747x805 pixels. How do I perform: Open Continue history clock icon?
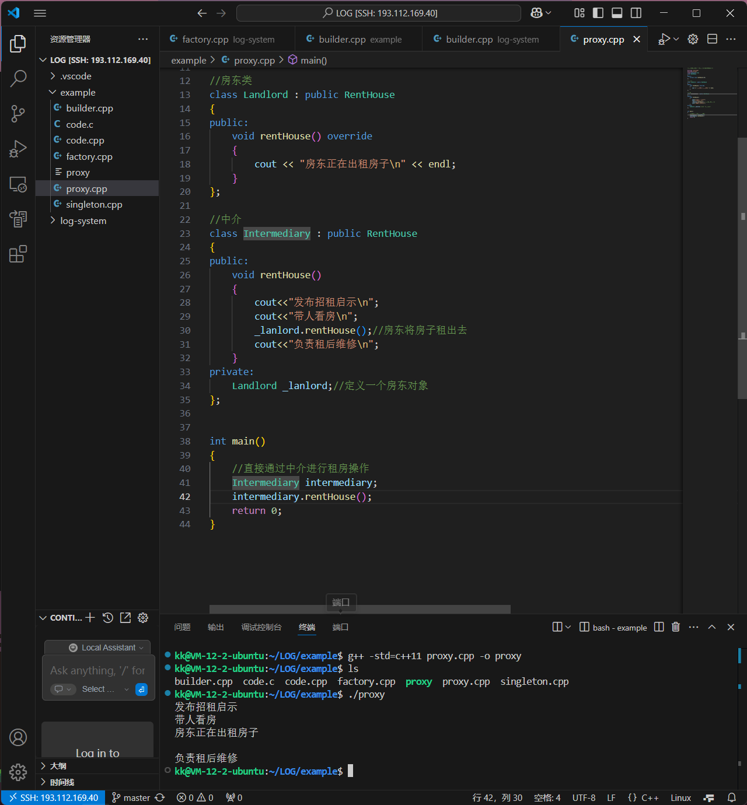point(108,618)
